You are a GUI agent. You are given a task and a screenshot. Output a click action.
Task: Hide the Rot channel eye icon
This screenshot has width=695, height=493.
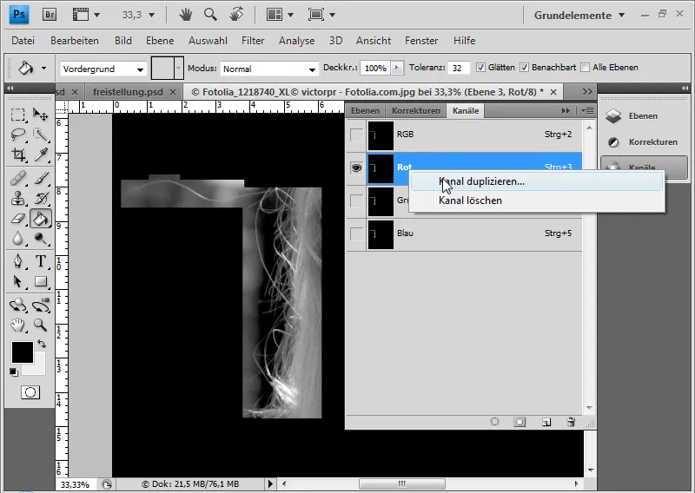356,168
